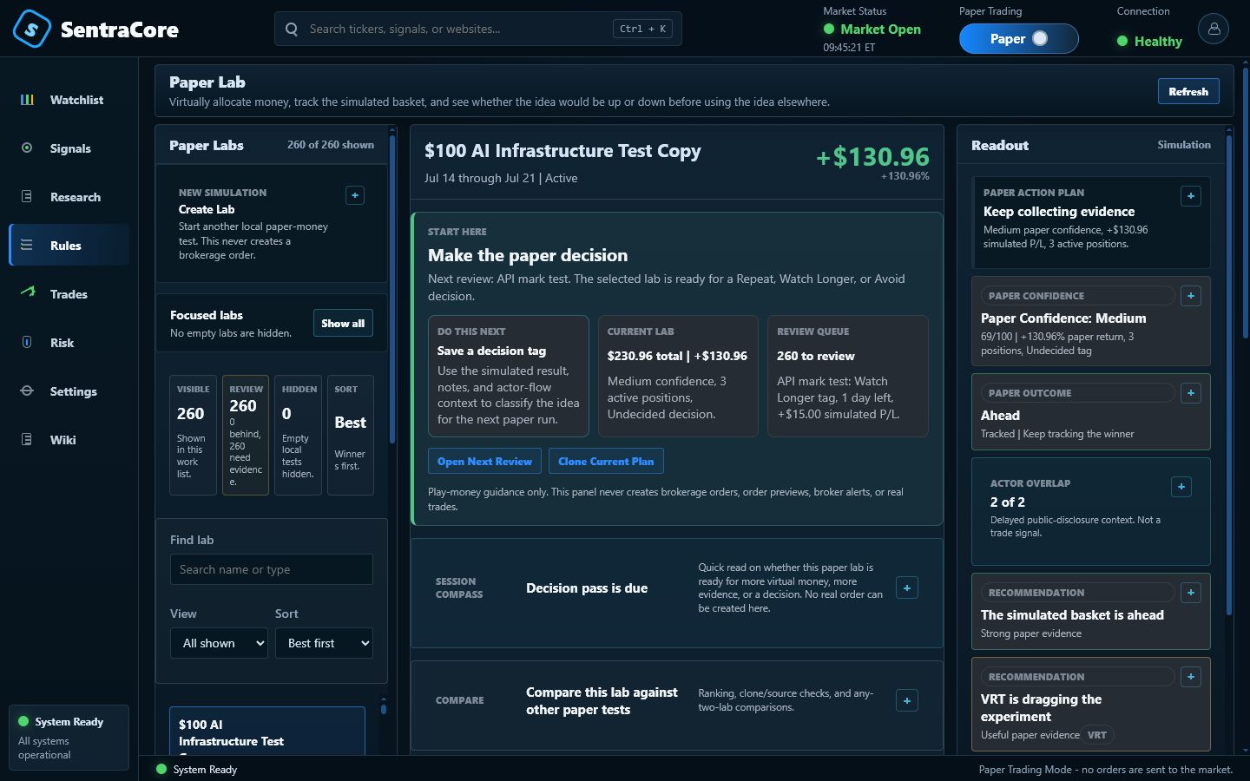Open the Watchlist sidebar icon
The height and width of the screenshot is (781, 1250).
(27, 100)
